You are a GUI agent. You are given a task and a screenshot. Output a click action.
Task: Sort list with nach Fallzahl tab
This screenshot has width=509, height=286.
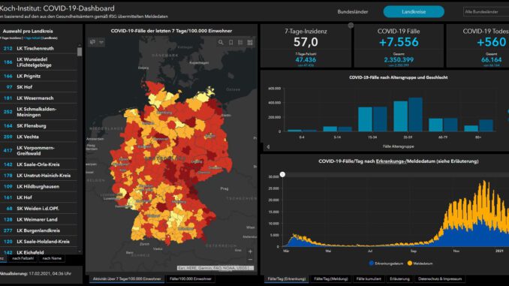(23, 258)
